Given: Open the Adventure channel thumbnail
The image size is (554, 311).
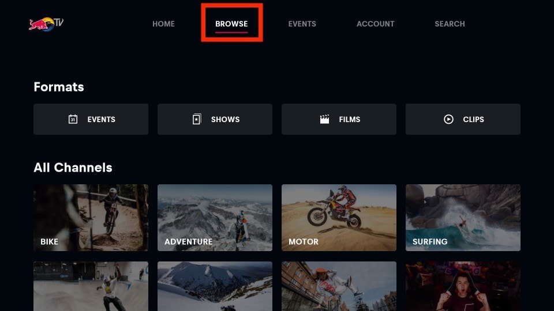Looking at the screenshot, I should point(215,218).
